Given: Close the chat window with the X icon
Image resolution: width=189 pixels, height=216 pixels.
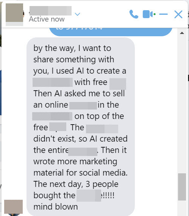Looking at the screenshot, I should coord(178,14).
